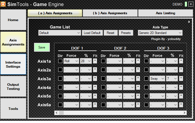Open Output Testing section

13,87
